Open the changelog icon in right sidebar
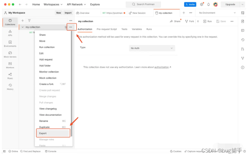This screenshot has width=248, height=157. coord(243,40)
